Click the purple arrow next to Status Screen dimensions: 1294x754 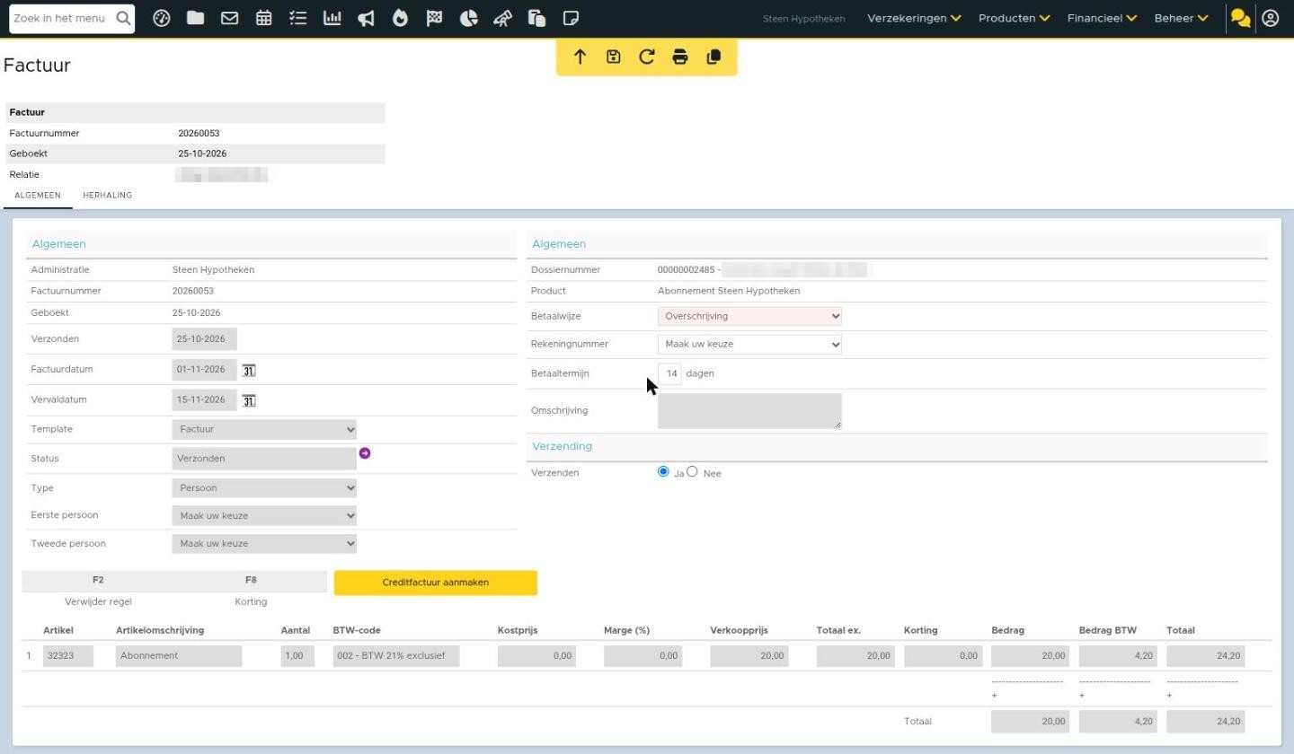tap(365, 453)
